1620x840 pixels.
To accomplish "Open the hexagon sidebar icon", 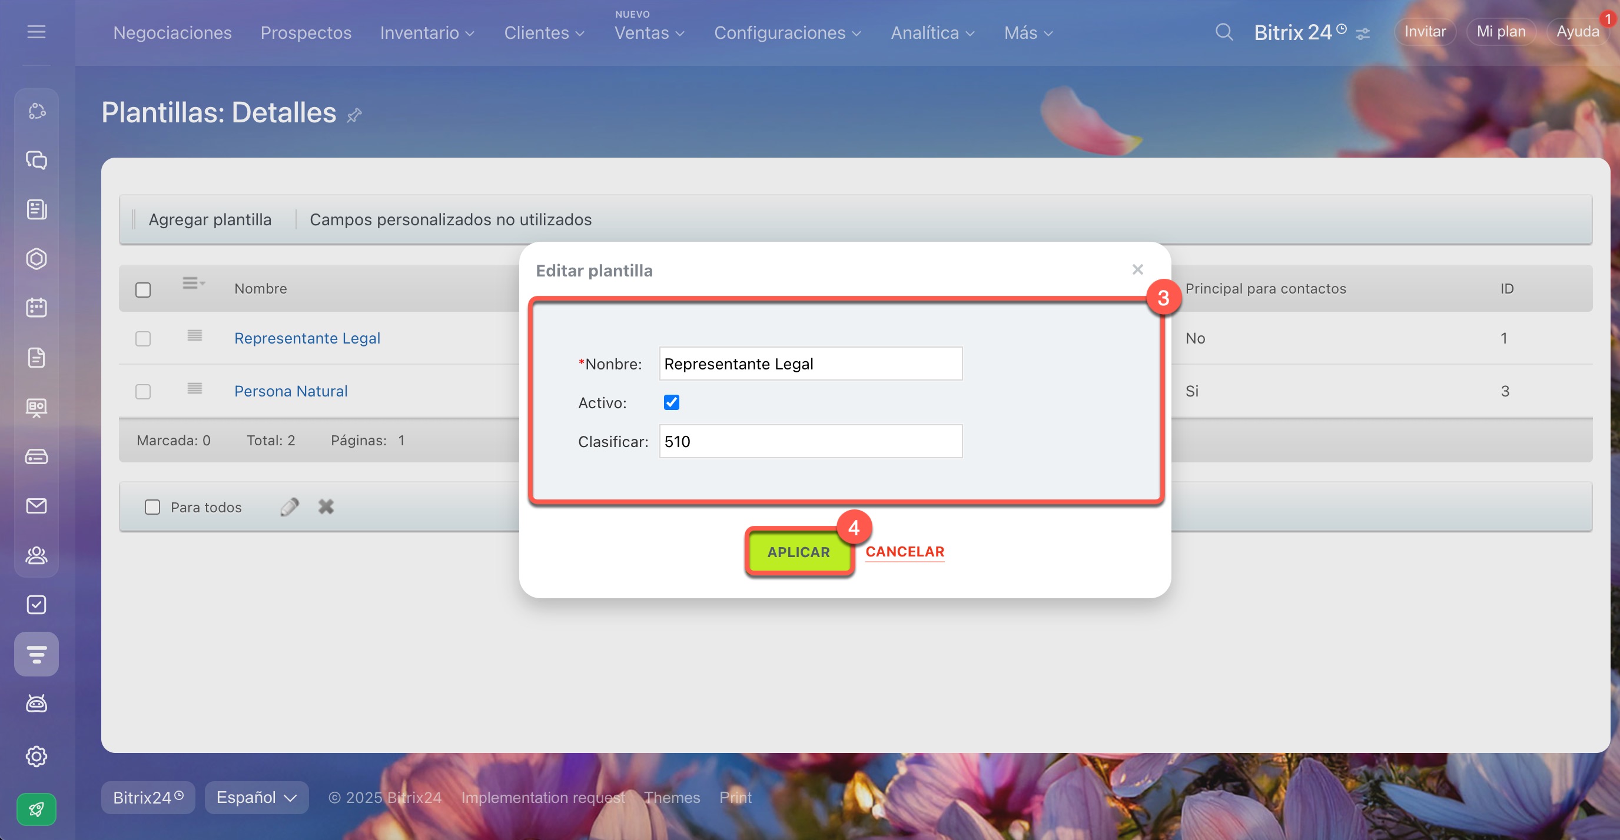I will (x=36, y=259).
